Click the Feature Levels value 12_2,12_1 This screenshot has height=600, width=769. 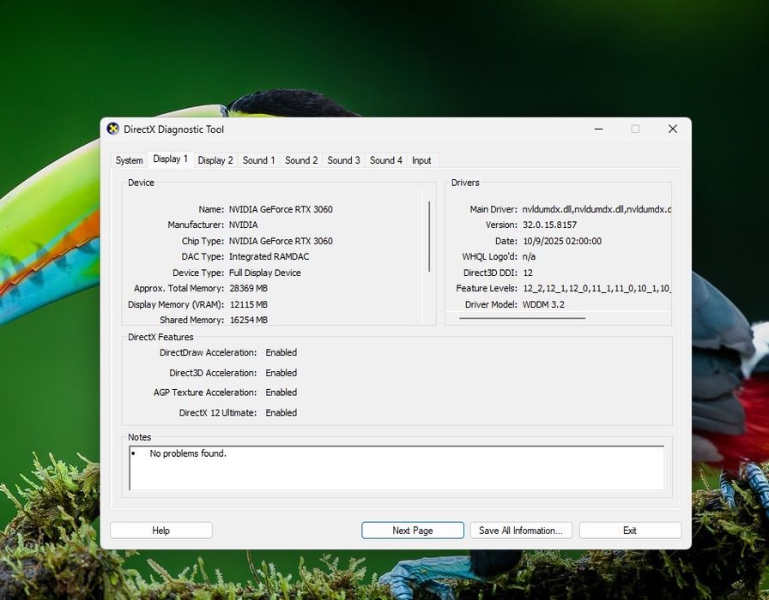[596, 289]
